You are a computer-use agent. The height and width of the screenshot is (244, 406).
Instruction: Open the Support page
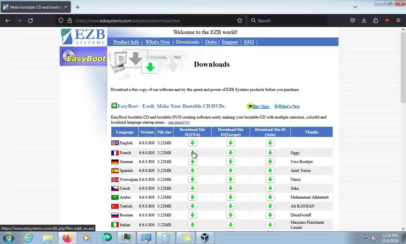click(x=230, y=42)
